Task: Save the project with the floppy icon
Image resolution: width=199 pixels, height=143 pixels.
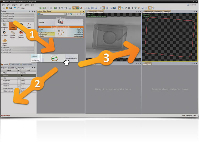Action: (11, 8)
